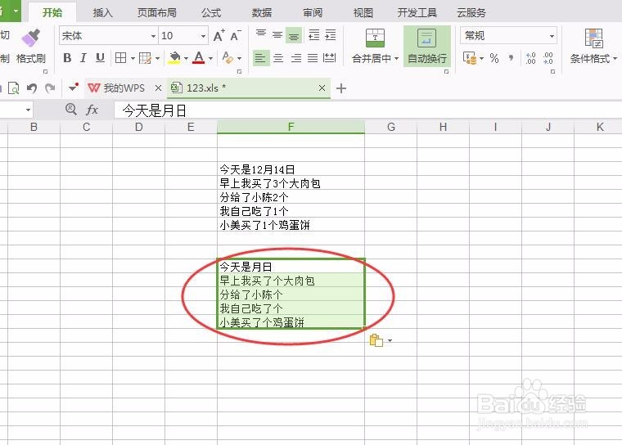
Task: Open the 宋体 font name dropdown
Action: [153, 36]
